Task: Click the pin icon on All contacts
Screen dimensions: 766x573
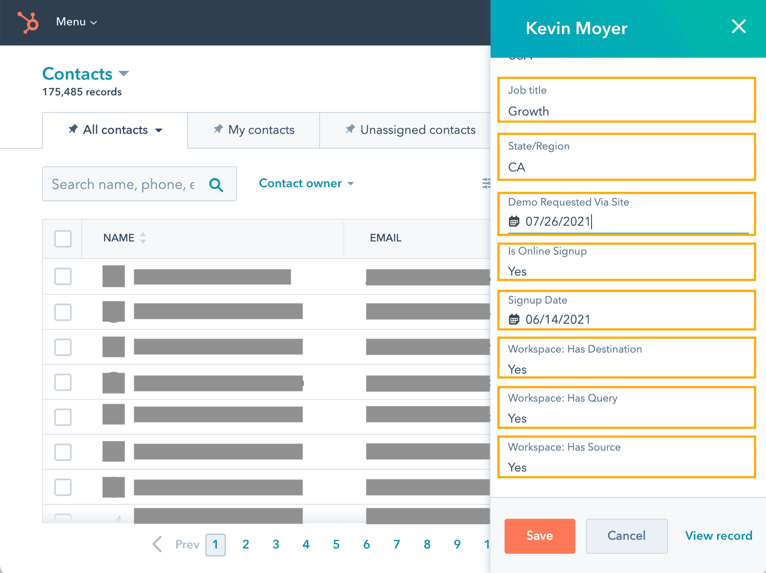Action: [x=73, y=129]
